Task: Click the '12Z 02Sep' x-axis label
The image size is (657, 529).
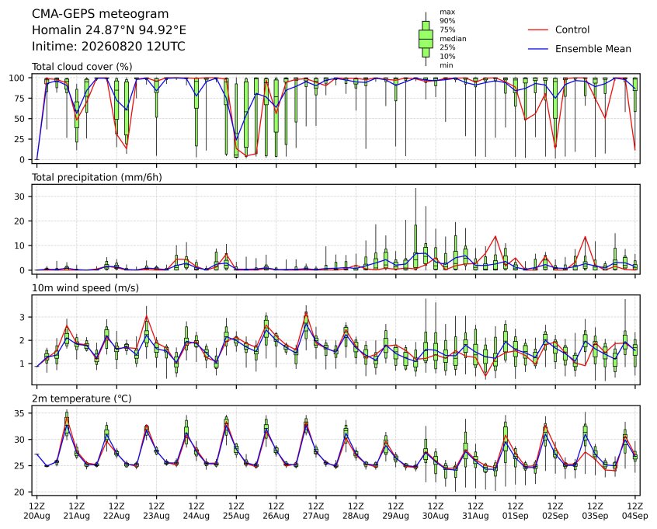Action: [555, 511]
